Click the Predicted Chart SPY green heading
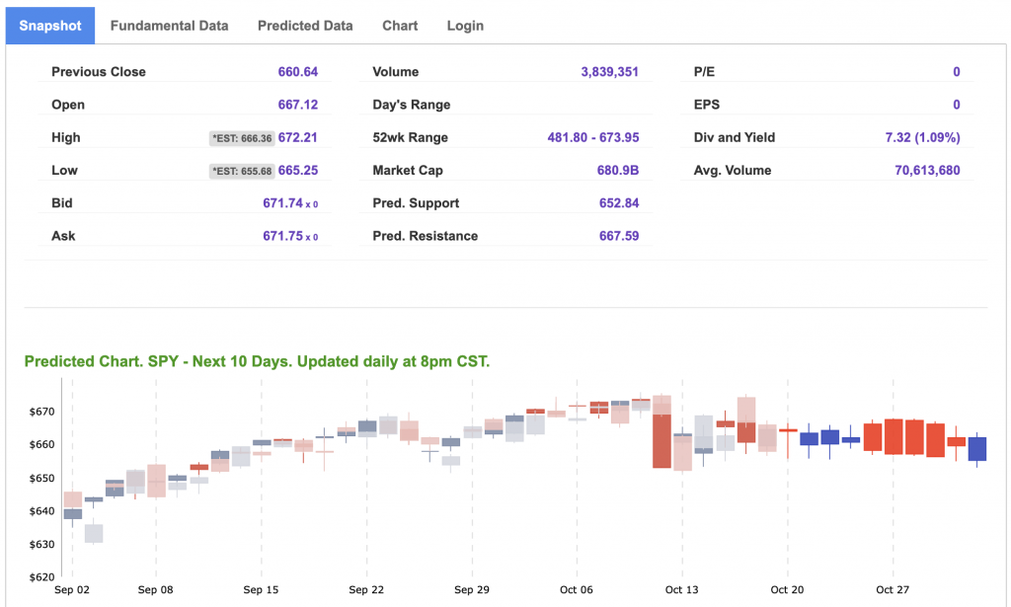1011x607 pixels. pyautogui.click(x=257, y=361)
